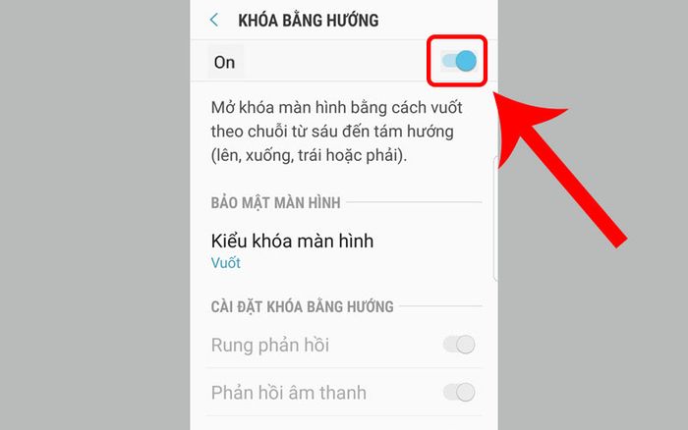Tap the Phản hồi âm thanh label text
The height and width of the screenshot is (430, 688).
(288, 393)
